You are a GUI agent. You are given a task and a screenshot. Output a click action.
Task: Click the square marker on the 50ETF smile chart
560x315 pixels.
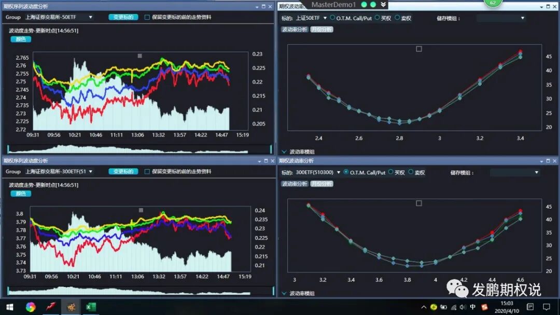pyautogui.click(x=419, y=49)
